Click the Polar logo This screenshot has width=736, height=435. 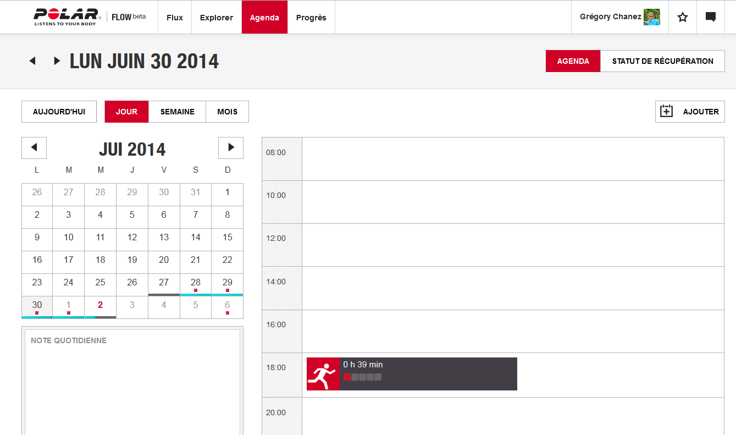click(66, 16)
